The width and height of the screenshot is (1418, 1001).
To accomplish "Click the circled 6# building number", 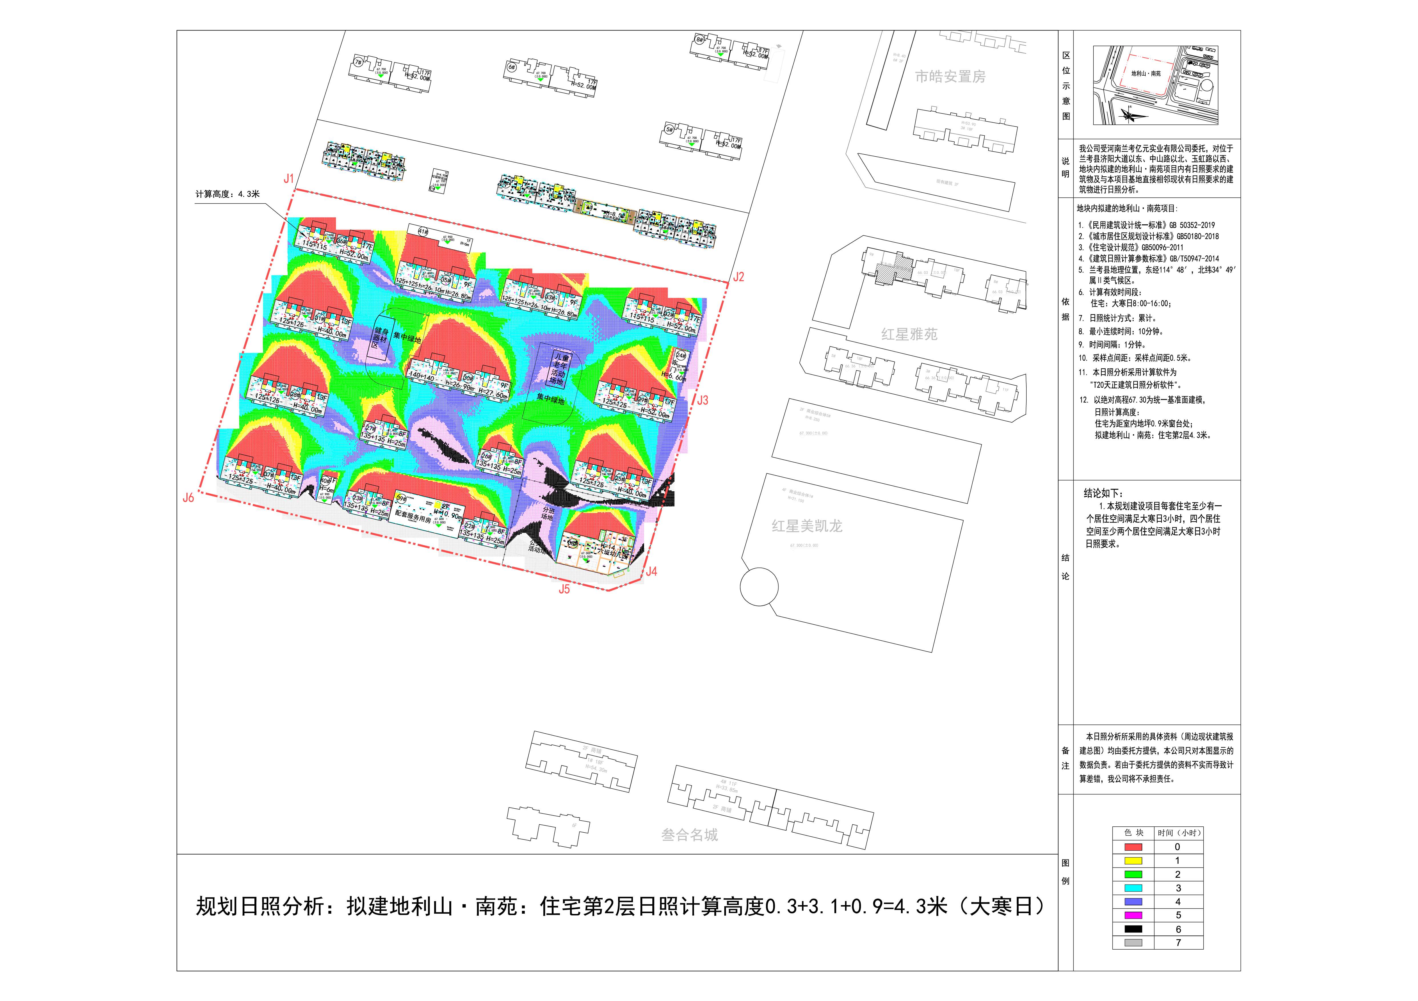I will pos(511,67).
